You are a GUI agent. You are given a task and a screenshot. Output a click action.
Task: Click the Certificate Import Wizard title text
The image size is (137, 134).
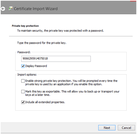coord(36,9)
